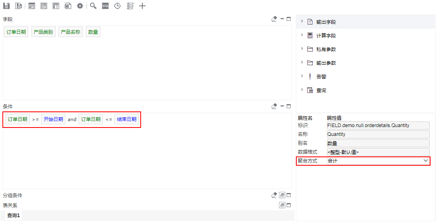Expand the 输出参数 folder node
Viewport: 437px width, 222px height.
click(302, 62)
